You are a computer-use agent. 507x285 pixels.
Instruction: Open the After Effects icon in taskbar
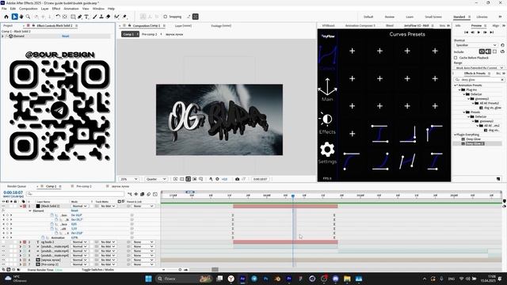point(242,279)
